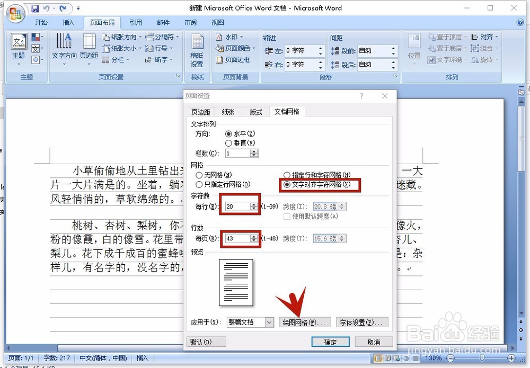The width and height of the screenshot is (530, 368).
Task: Open paragraph dialog launcher in 段落 group
Action: (x=395, y=76)
